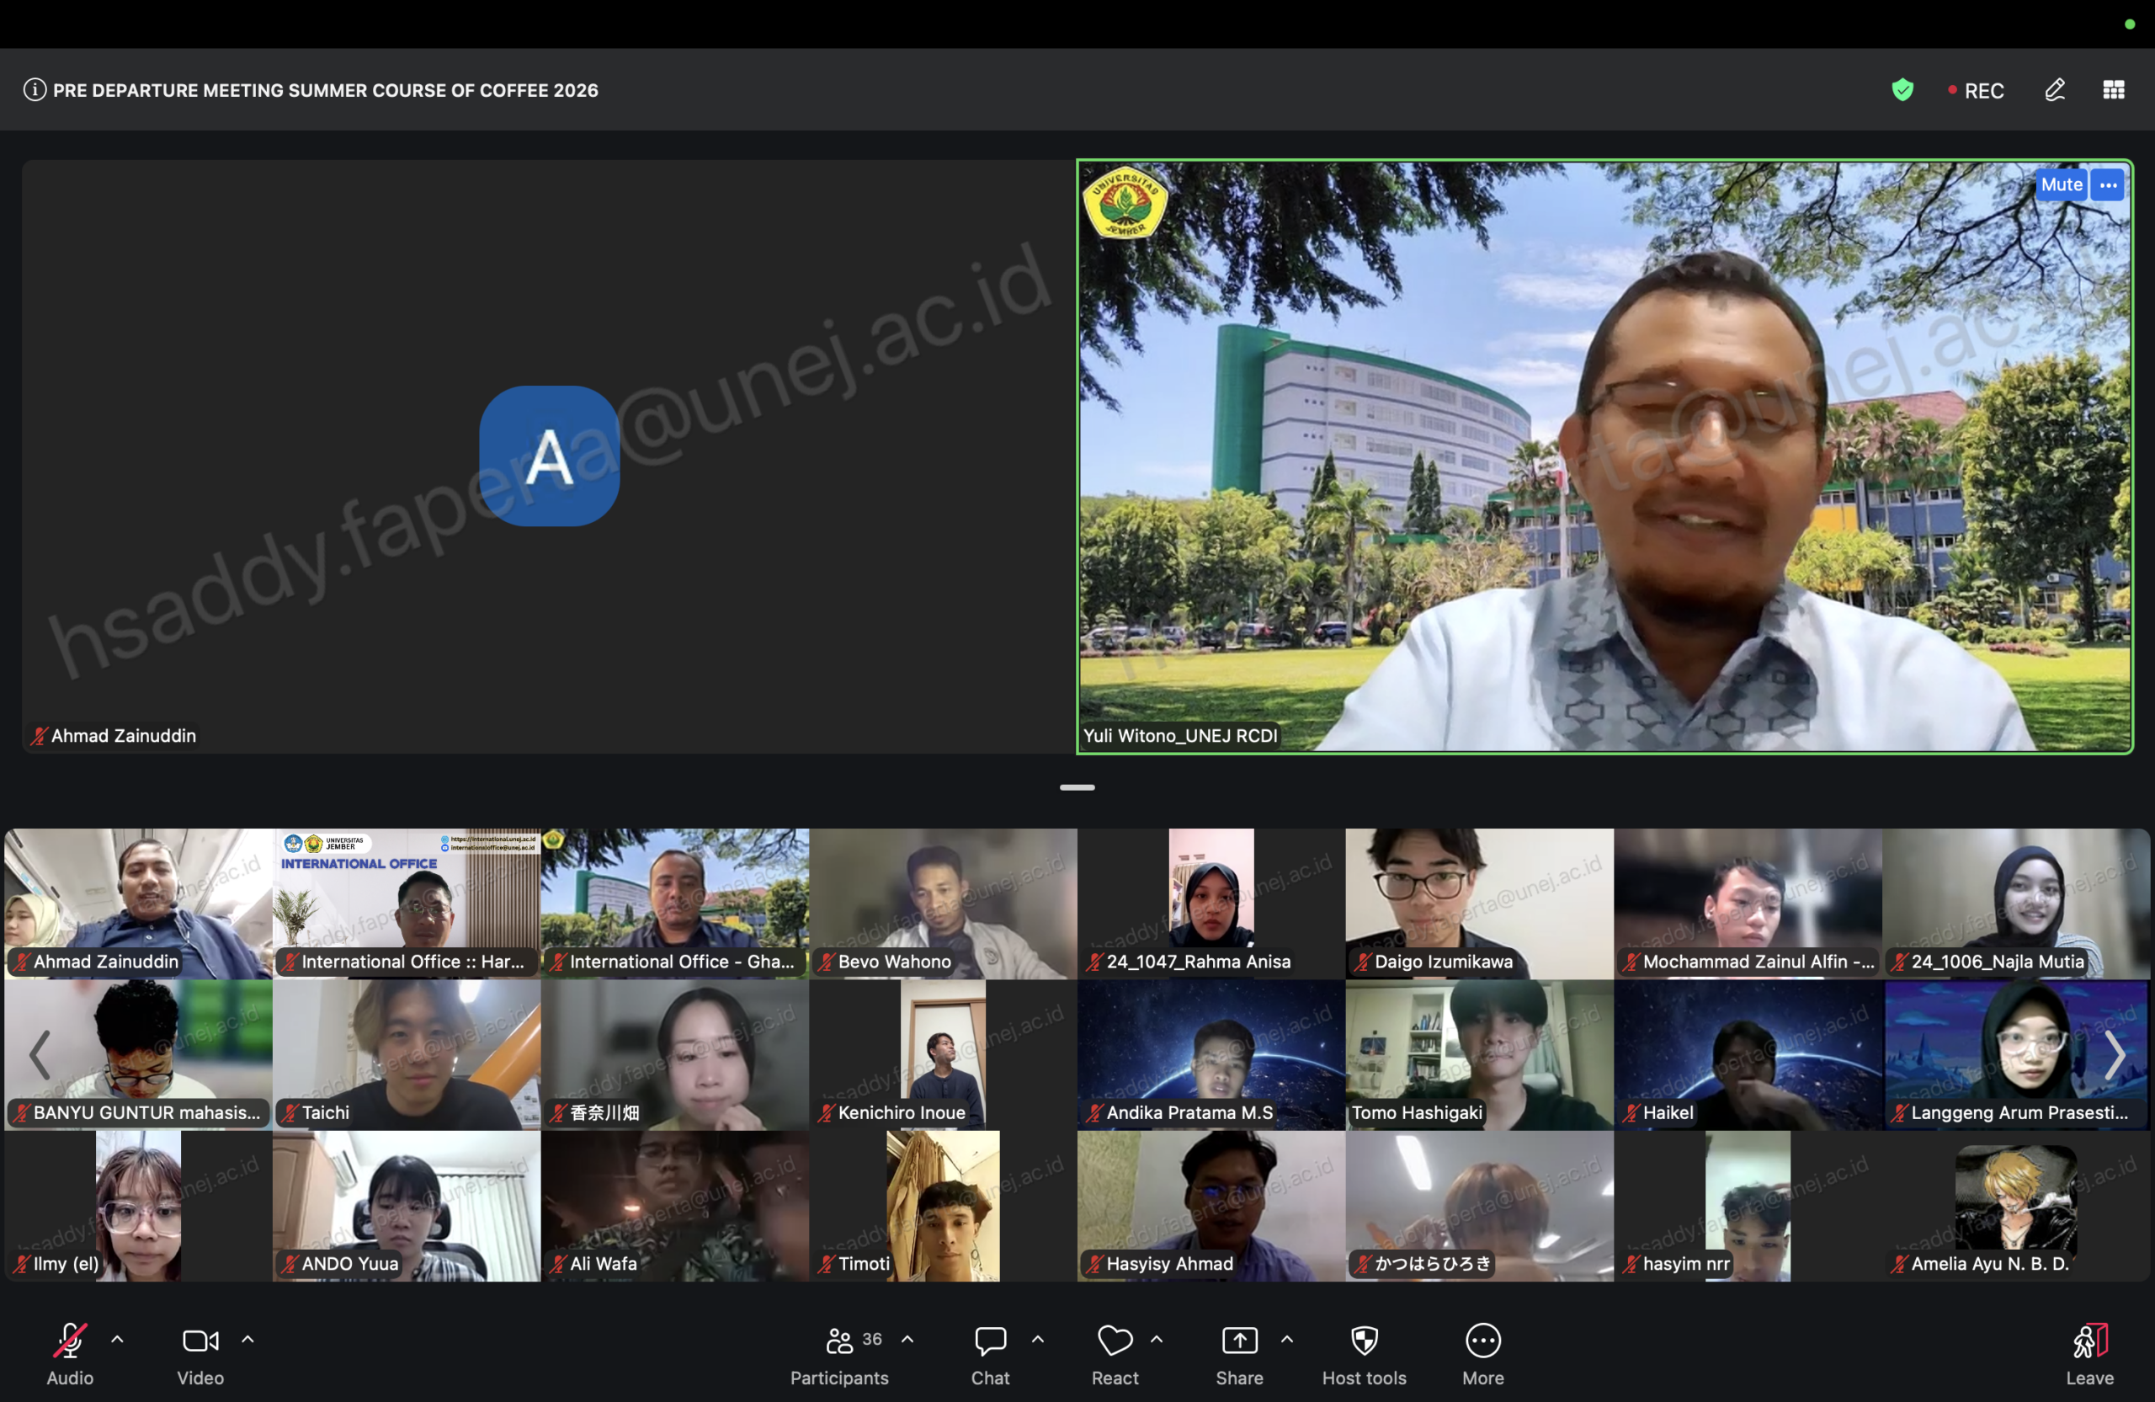The width and height of the screenshot is (2155, 1402).
Task: Open the meeting info icon
Action: [x=35, y=89]
